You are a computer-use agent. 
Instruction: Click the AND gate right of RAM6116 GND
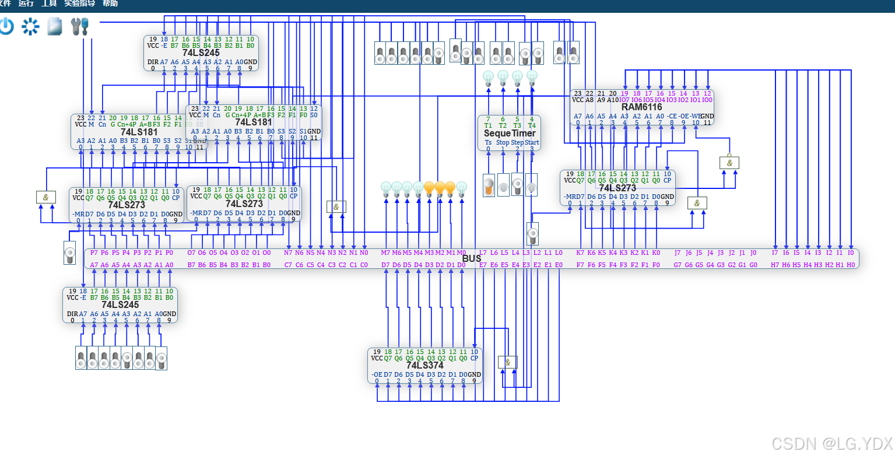click(x=729, y=163)
